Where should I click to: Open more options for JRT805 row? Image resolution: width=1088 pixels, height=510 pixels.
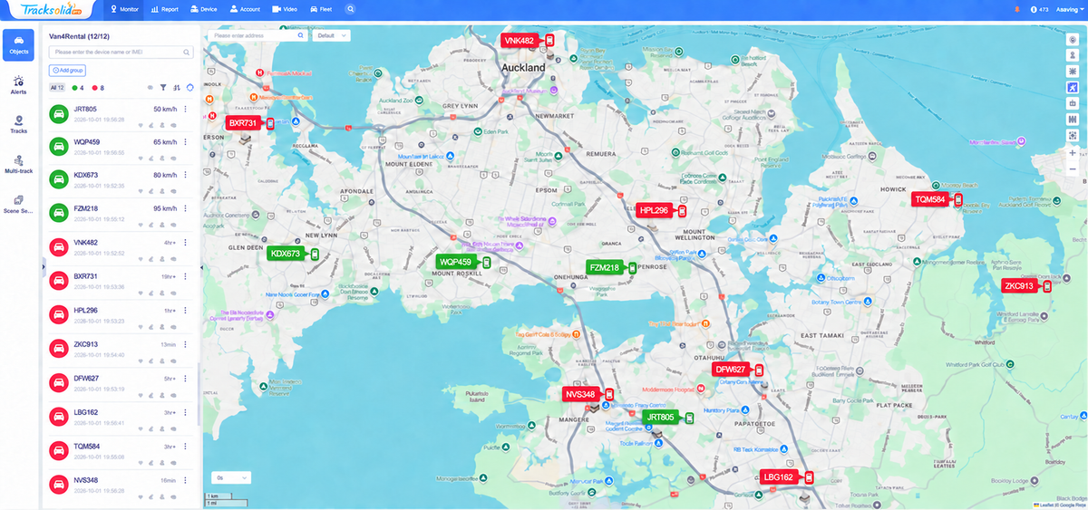click(x=185, y=109)
